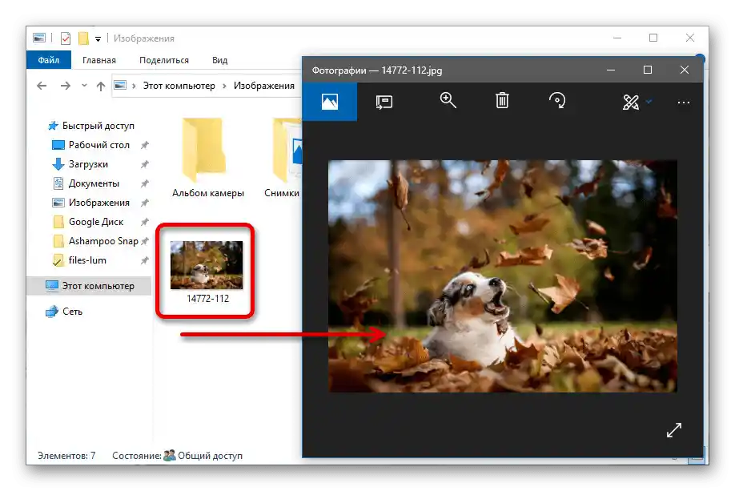Go forward in Explorer navigation
Image resolution: width=735 pixels, height=491 pixels.
point(66,86)
